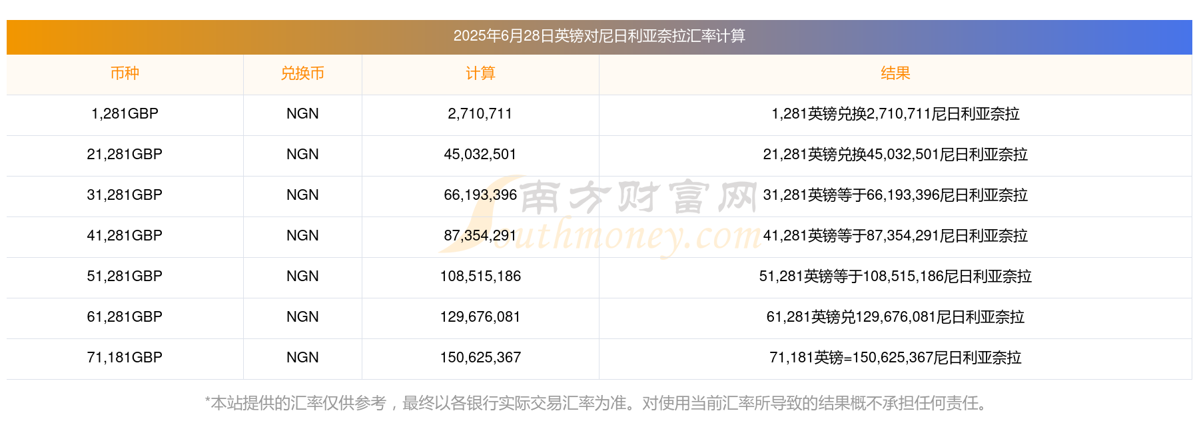Select the 计算 column header
Image resolution: width=1199 pixels, height=433 pixels.
[480, 73]
